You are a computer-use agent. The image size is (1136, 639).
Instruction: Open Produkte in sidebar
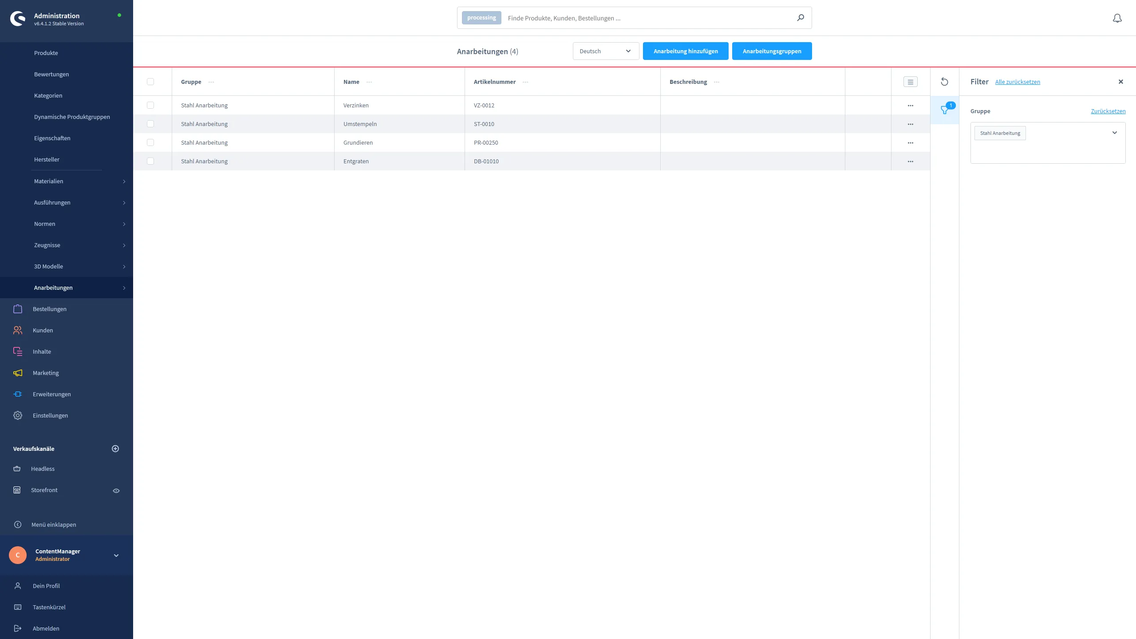click(x=46, y=53)
